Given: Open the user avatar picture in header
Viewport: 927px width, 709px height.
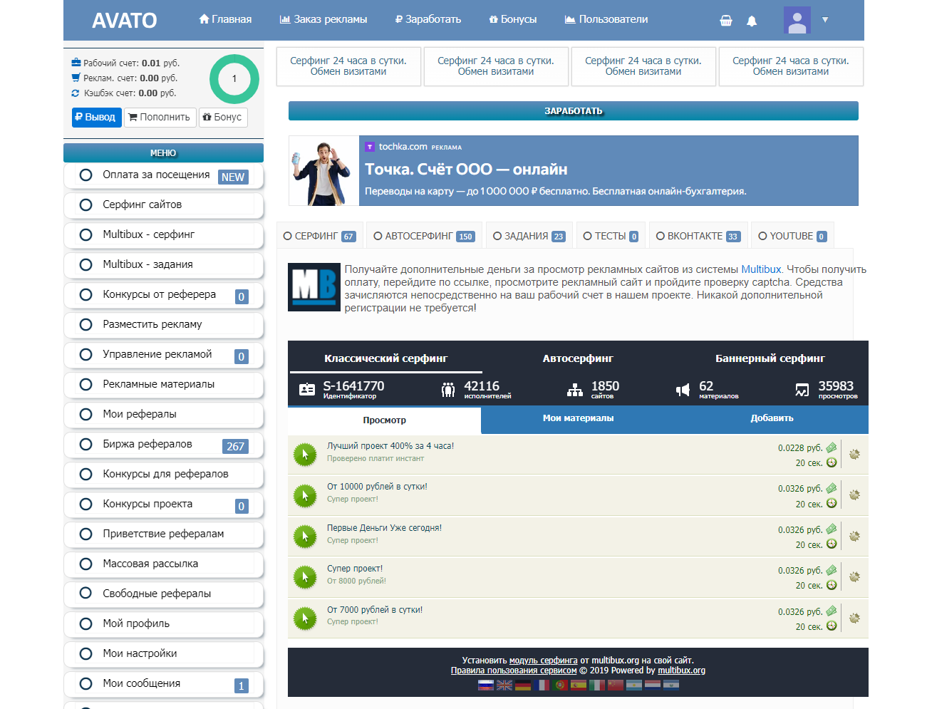Looking at the screenshot, I should coord(797,20).
